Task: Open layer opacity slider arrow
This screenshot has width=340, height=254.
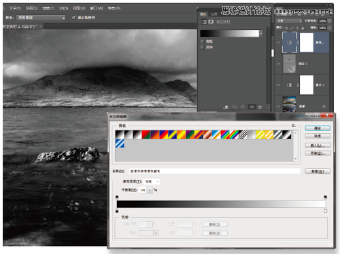Action: click(329, 21)
